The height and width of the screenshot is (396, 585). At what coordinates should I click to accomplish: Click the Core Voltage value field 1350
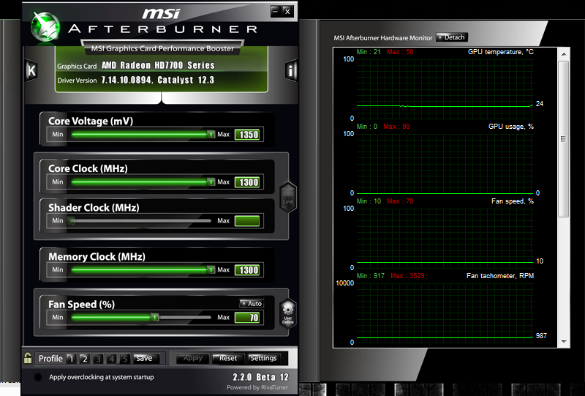pyautogui.click(x=247, y=135)
